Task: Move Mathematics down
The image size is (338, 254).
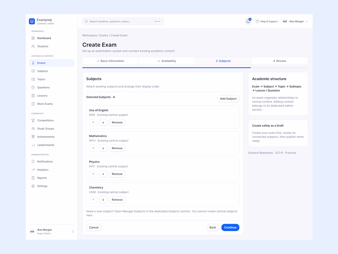Action: coord(103,148)
